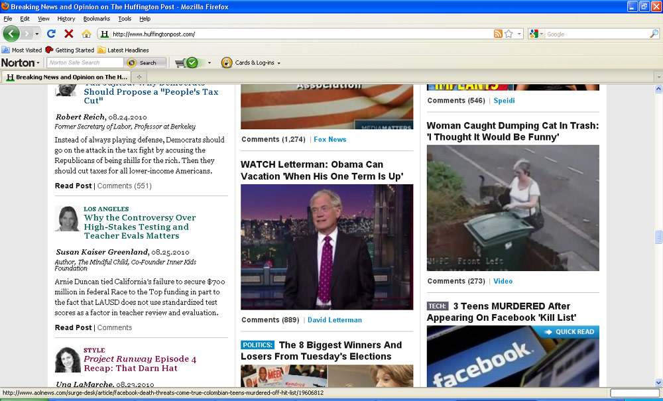
Task: Open the LOS ANGELES section label
Action: pos(106,209)
